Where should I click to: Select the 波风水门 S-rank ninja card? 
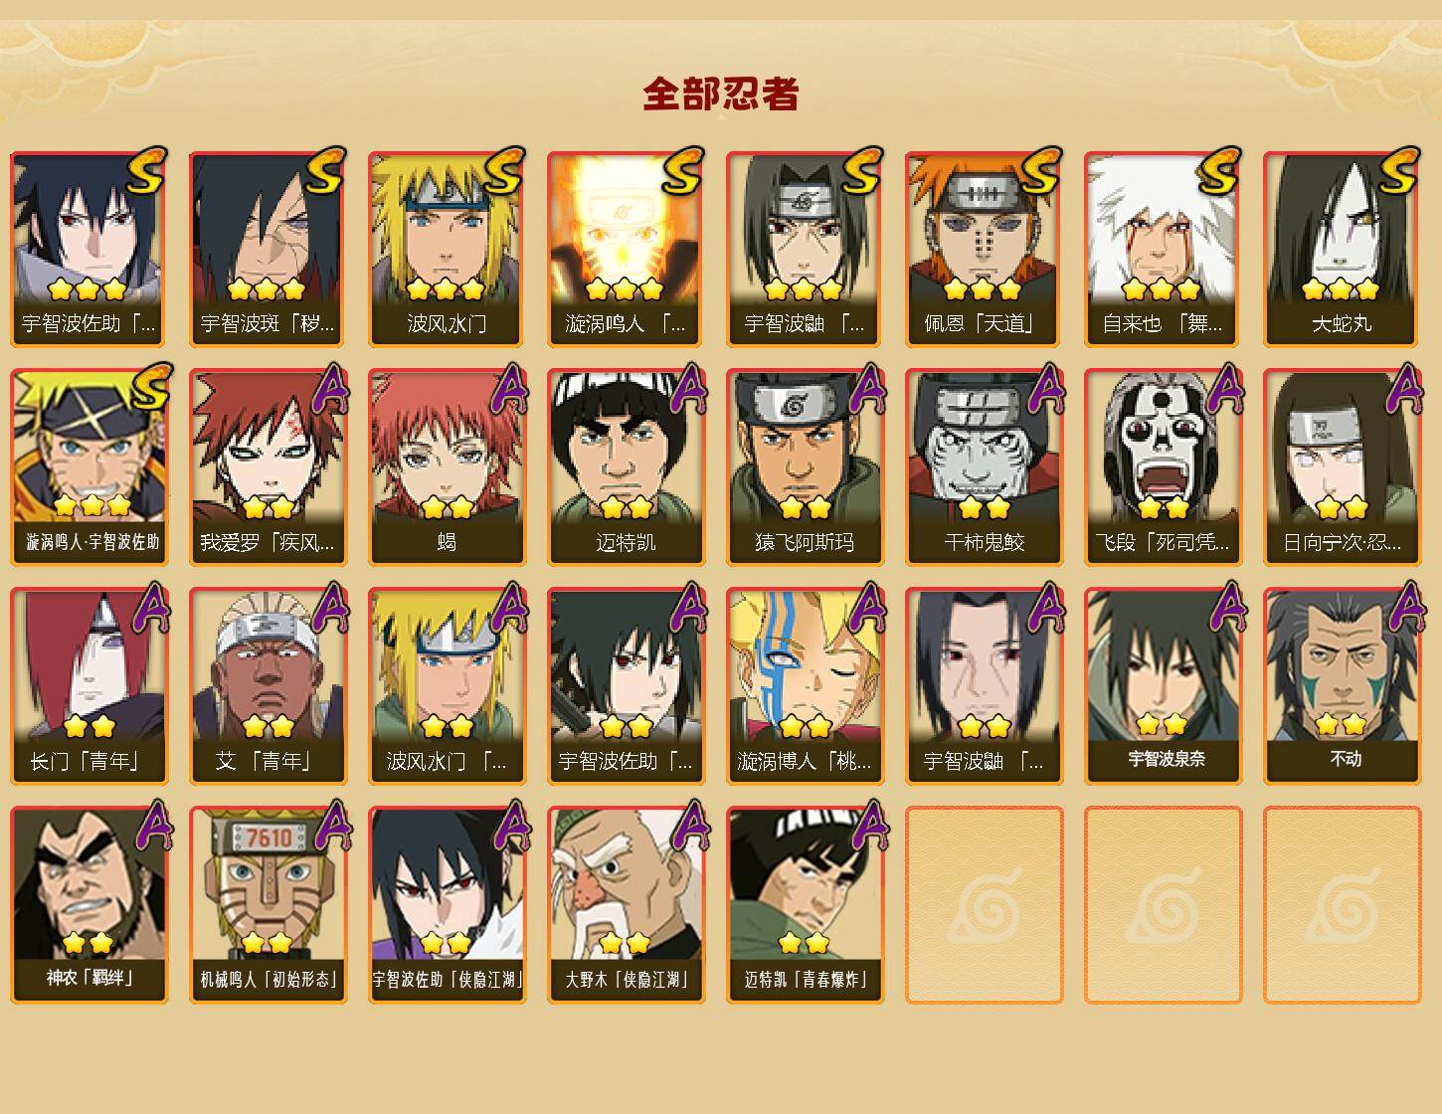tap(447, 249)
